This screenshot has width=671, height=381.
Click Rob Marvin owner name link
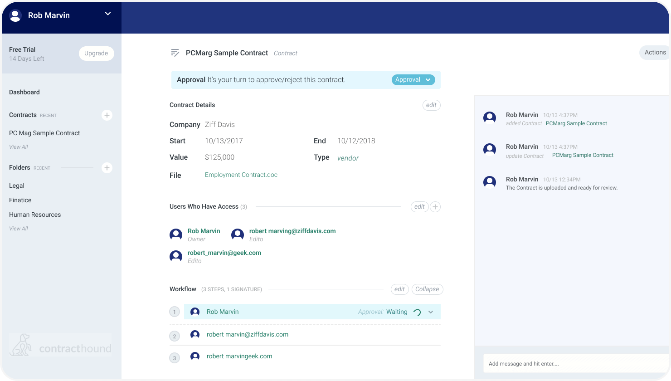click(x=204, y=231)
